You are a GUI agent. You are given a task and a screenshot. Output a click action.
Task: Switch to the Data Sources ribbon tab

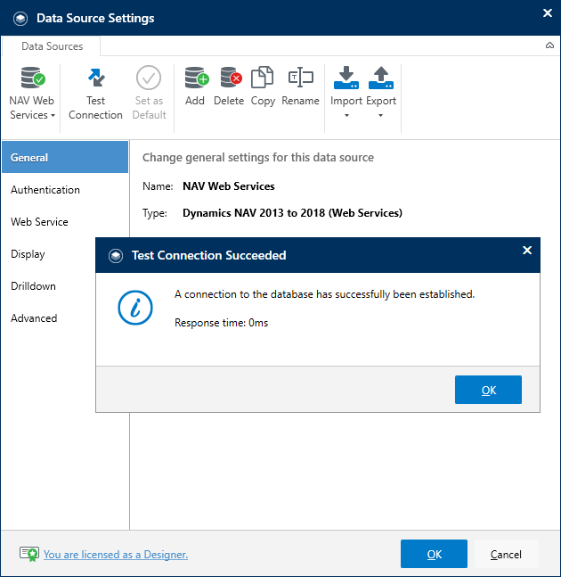(53, 46)
